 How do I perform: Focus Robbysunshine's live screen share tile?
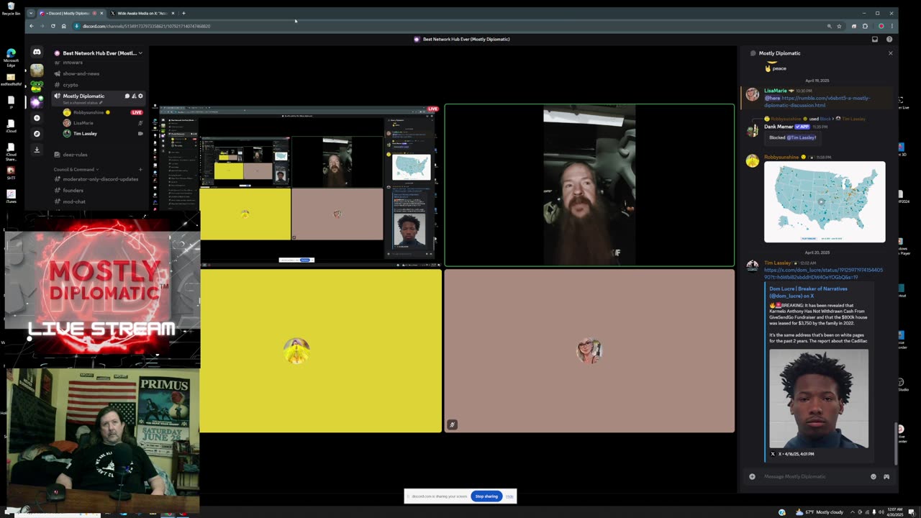click(x=298, y=185)
